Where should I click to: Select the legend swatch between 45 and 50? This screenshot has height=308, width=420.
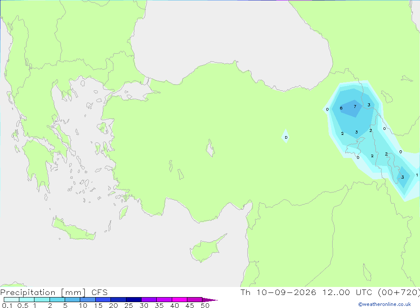pyautogui.click(x=195, y=300)
